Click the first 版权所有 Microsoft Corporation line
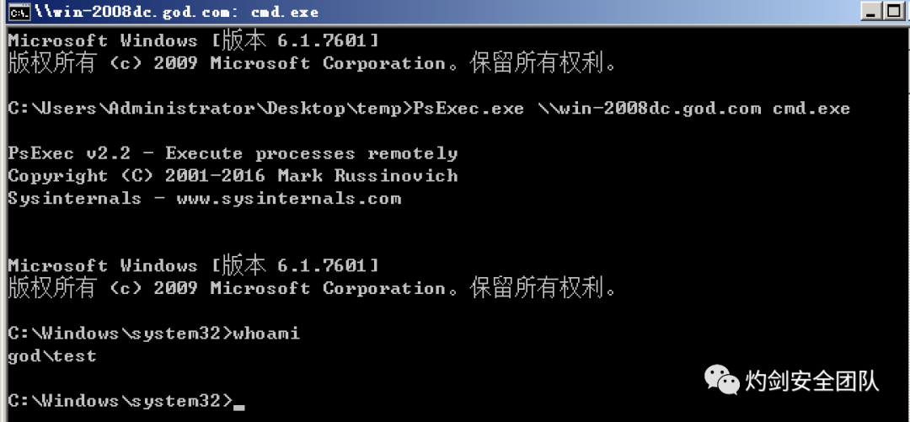This screenshot has height=422, width=910. [313, 63]
